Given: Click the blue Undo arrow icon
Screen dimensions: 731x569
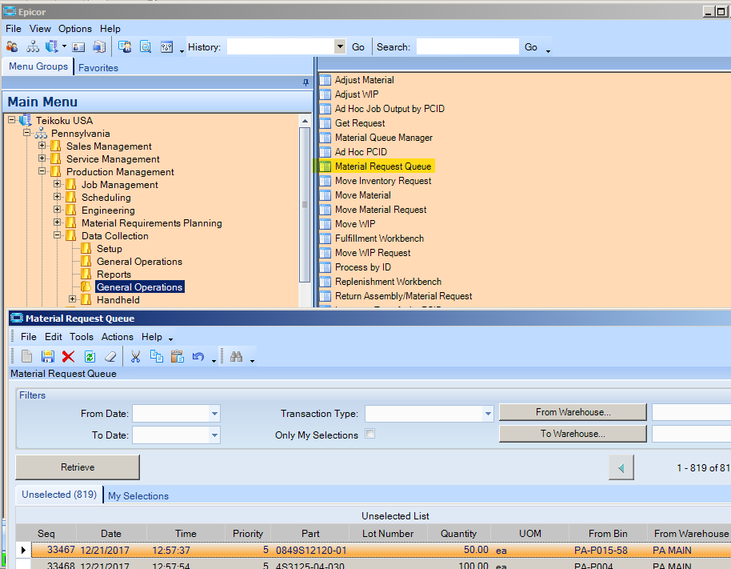Looking at the screenshot, I should pyautogui.click(x=198, y=357).
